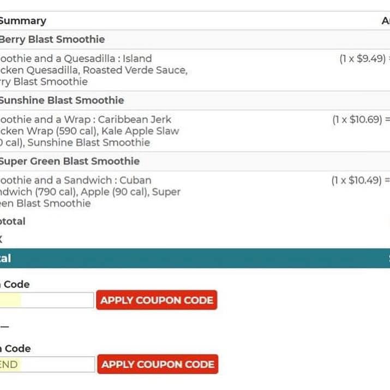Focus the empty coupon code input field
Viewport: 390px width, 390px height.
(x=47, y=300)
